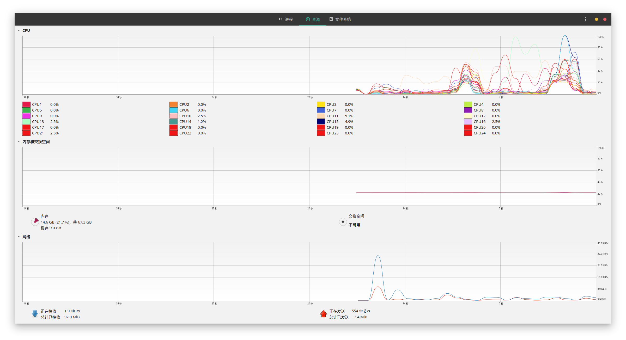Click the 资源 speedometer icon

308,19
